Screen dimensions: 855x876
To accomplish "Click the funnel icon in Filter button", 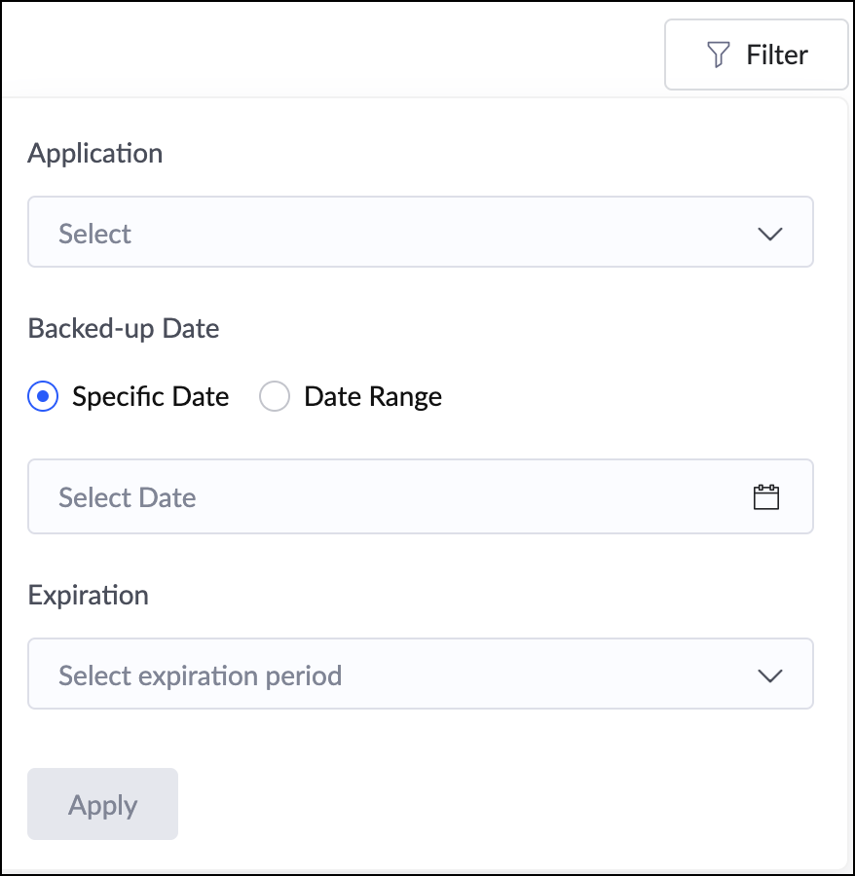I will pos(718,55).
